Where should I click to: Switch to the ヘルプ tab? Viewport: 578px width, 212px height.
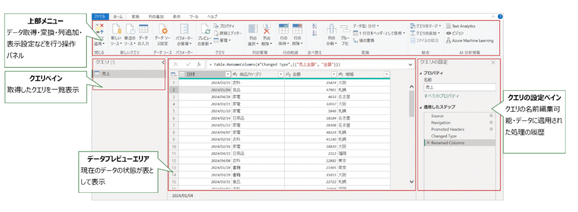[x=212, y=16]
